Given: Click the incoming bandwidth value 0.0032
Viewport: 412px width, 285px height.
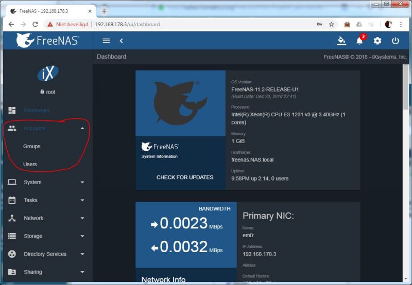Looking at the screenshot, I should (184, 247).
